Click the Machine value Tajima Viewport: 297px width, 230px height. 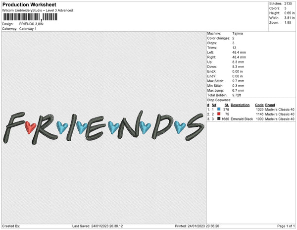(237, 33)
